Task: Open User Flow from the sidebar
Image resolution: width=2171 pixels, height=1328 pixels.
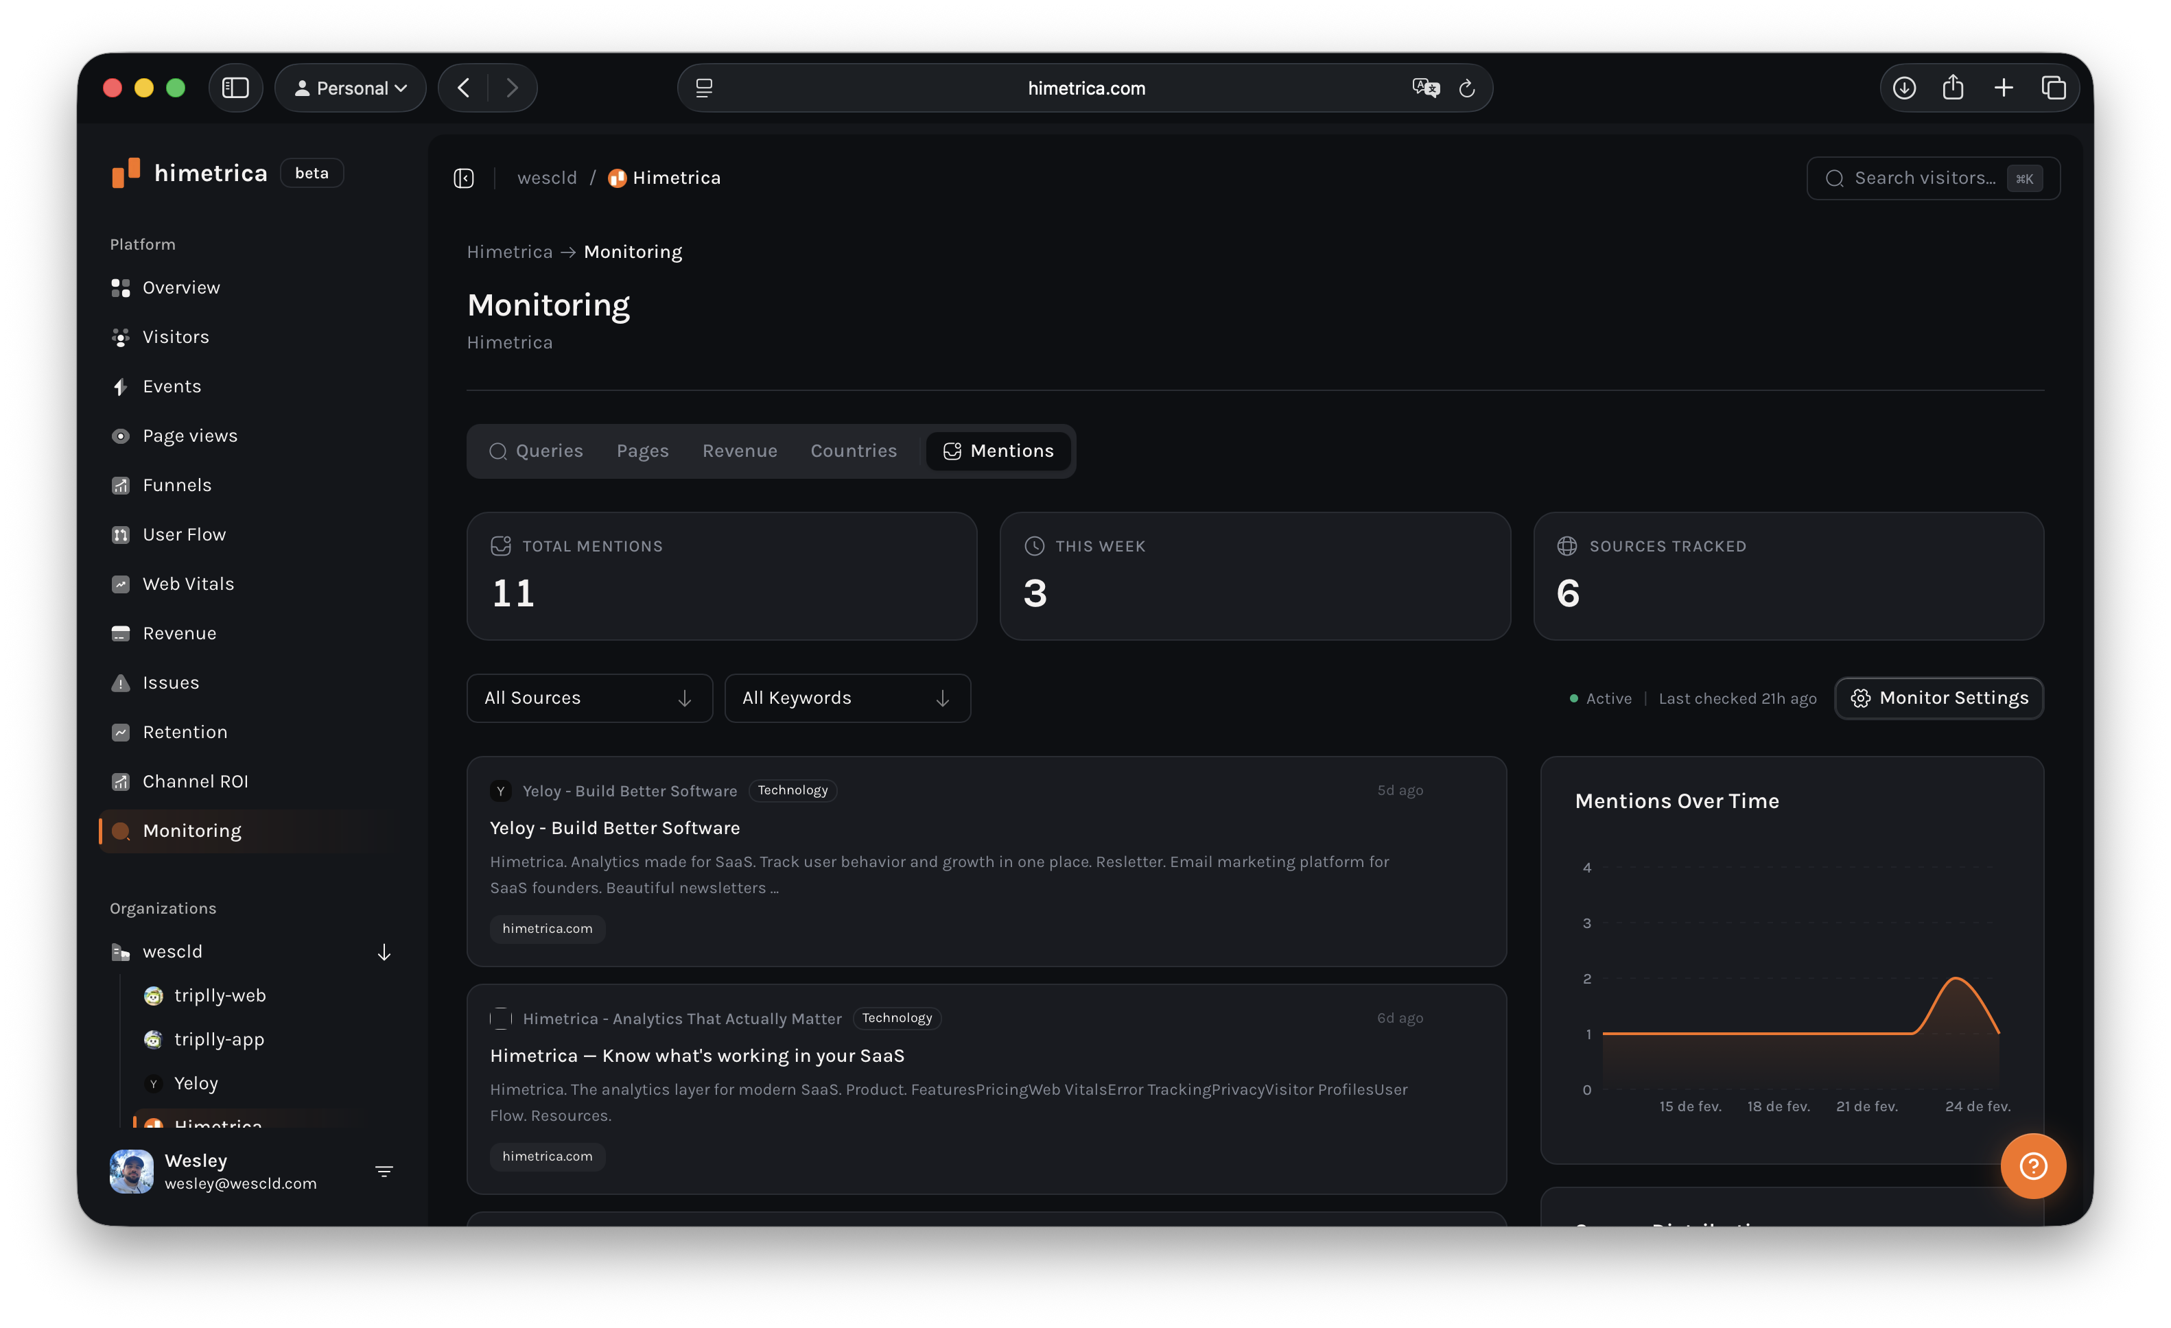Action: click(x=184, y=534)
